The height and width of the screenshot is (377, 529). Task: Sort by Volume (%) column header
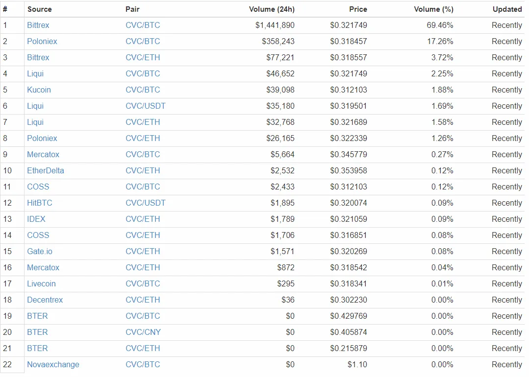click(x=433, y=9)
